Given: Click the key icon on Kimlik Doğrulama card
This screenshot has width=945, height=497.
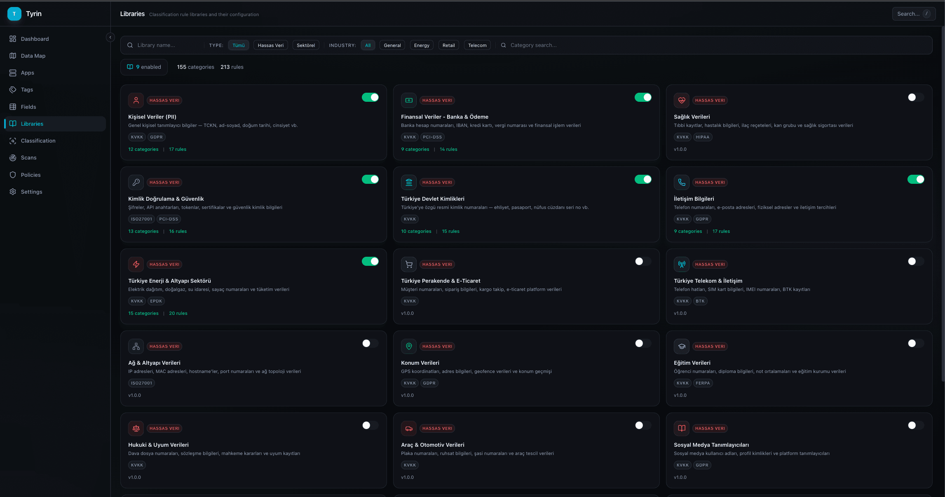Looking at the screenshot, I should [136, 182].
